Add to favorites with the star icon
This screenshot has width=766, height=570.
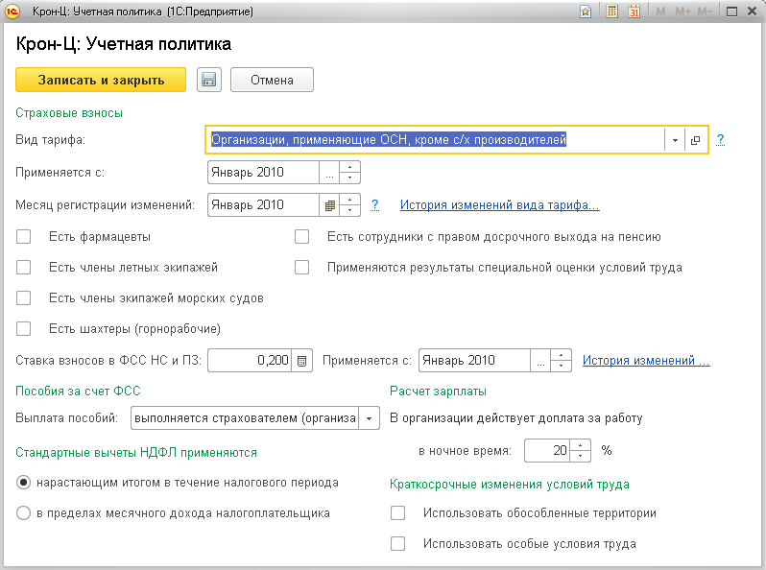586,12
